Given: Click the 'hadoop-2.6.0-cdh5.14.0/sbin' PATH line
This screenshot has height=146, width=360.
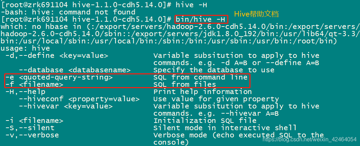Looking at the screenshot, I should (180, 34).
